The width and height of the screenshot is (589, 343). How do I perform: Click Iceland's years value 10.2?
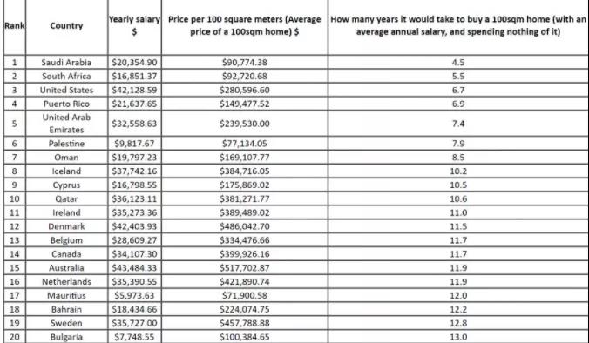(x=458, y=171)
